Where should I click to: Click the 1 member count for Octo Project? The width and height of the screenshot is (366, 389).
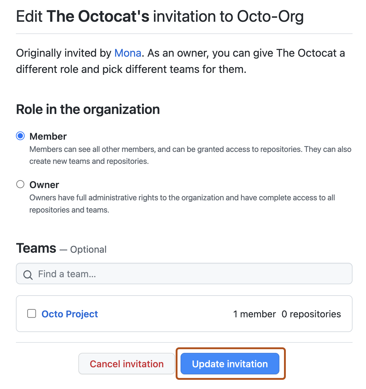click(x=254, y=314)
